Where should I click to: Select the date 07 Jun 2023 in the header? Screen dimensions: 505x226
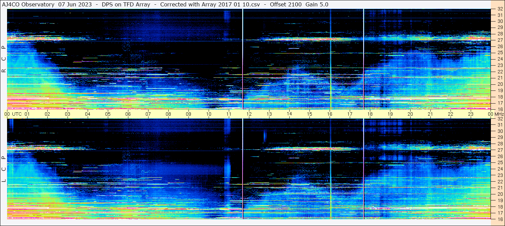[x=75, y=4]
